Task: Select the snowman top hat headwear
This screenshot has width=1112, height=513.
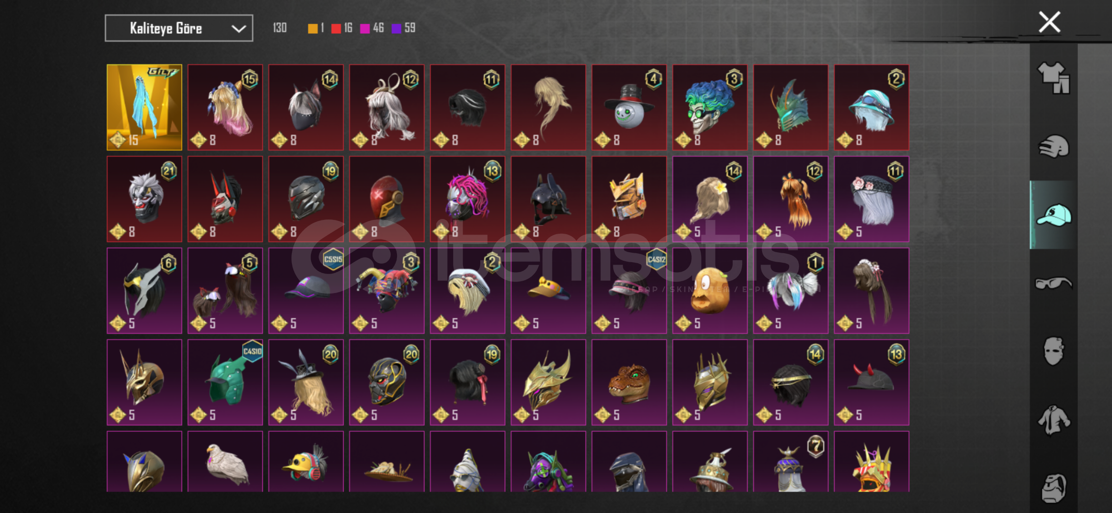Action: click(629, 107)
